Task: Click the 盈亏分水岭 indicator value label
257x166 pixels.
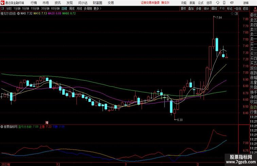Action: 28,127
